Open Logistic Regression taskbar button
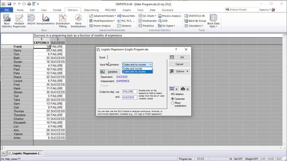287x161 pixels. click(25, 153)
